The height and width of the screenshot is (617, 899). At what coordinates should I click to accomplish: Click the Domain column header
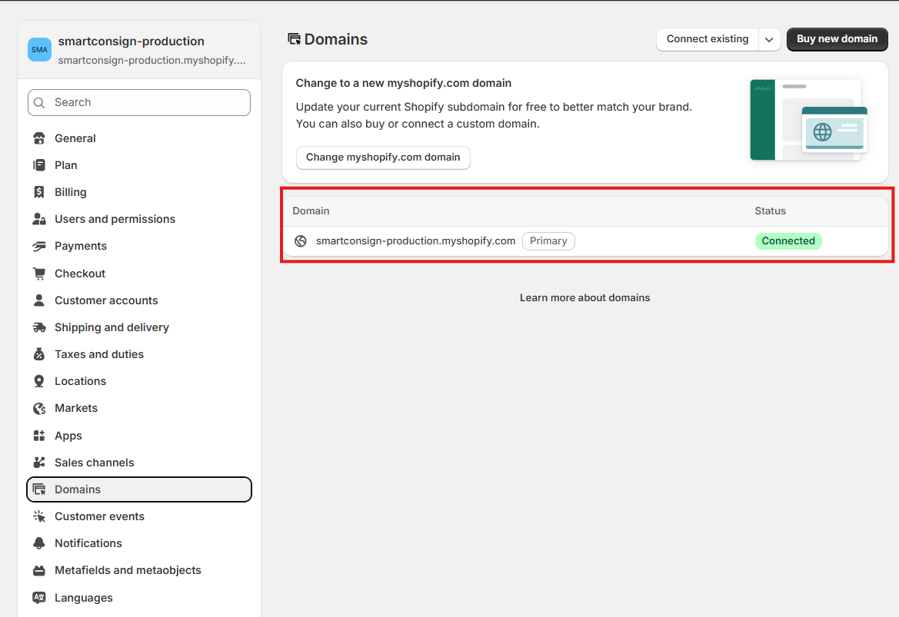(311, 211)
